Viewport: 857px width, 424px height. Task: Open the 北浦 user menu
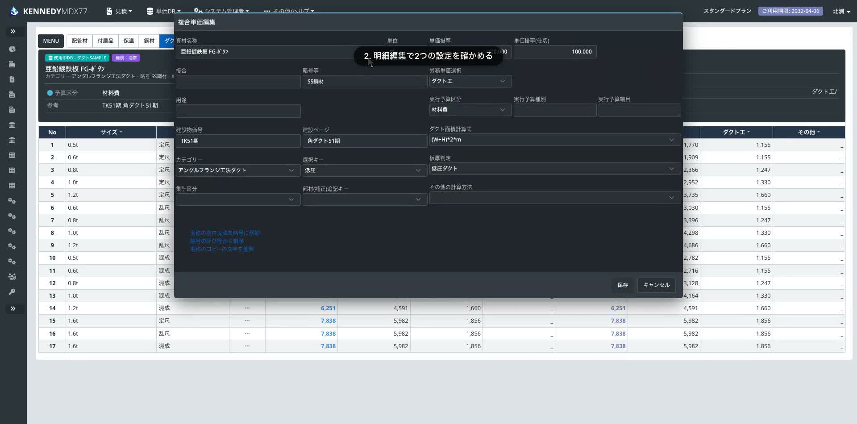pos(841,11)
